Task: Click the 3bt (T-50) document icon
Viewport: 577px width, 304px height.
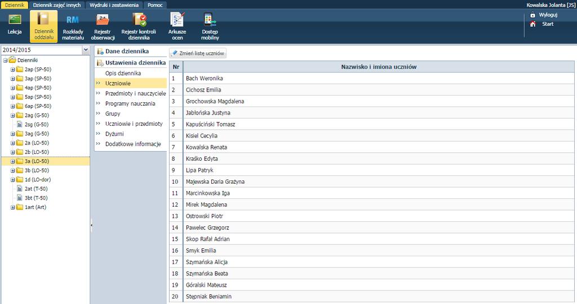Action: 20,198
